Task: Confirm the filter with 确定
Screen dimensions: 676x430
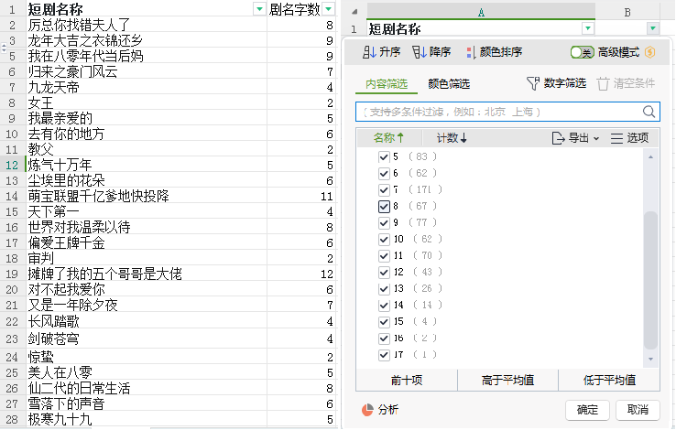Action: 587,410
